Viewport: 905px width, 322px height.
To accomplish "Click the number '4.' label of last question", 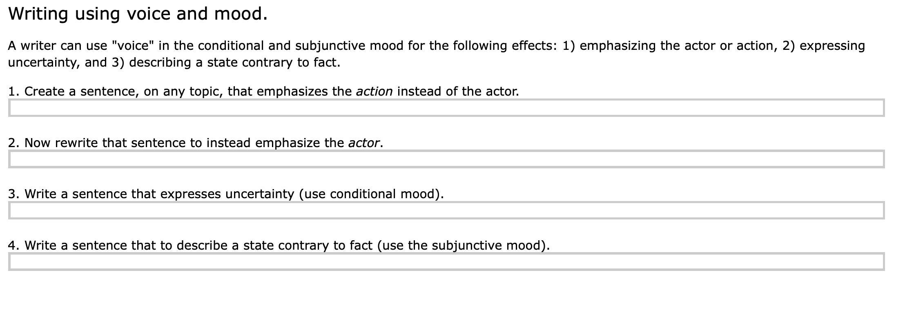I will tap(14, 245).
